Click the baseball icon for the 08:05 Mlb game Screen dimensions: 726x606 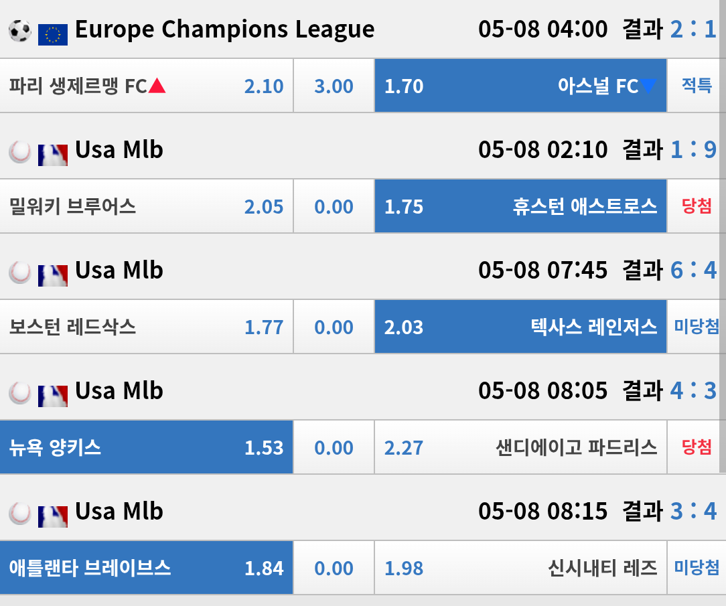[x=19, y=393]
